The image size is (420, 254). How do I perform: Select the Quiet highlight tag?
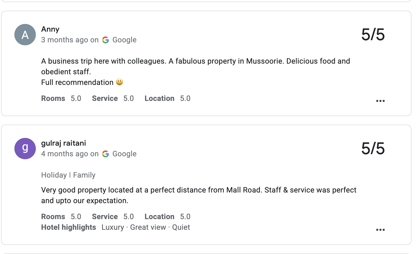181,227
